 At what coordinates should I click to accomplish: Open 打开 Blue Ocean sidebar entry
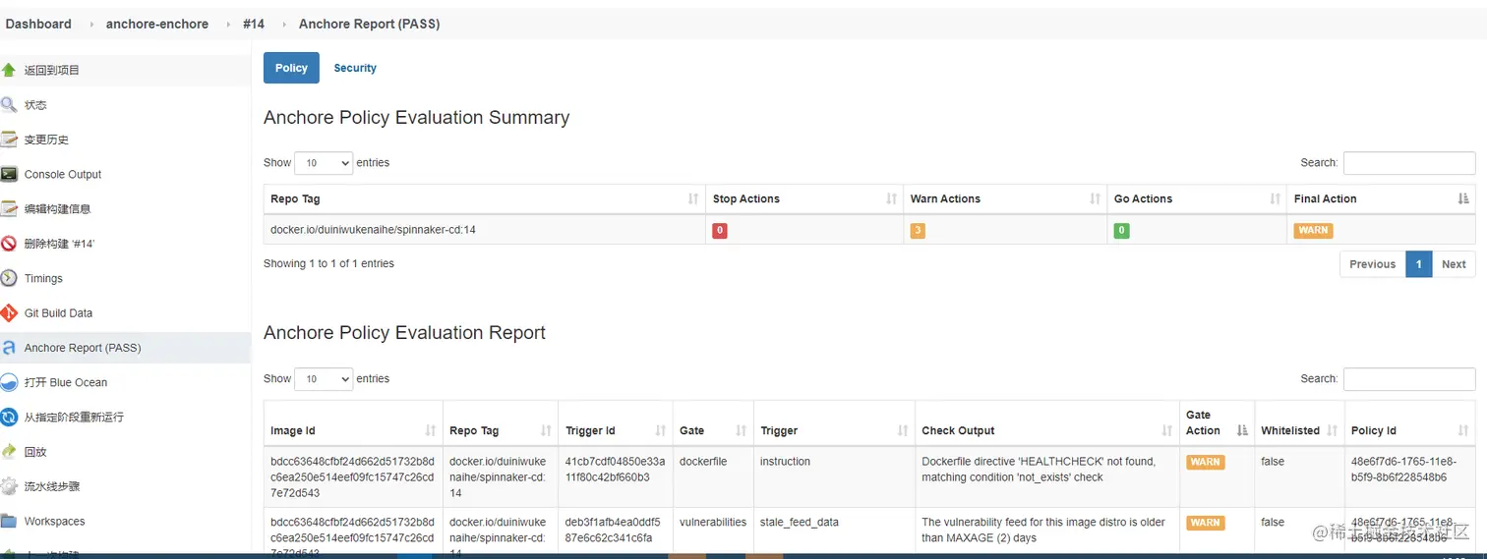coord(66,382)
